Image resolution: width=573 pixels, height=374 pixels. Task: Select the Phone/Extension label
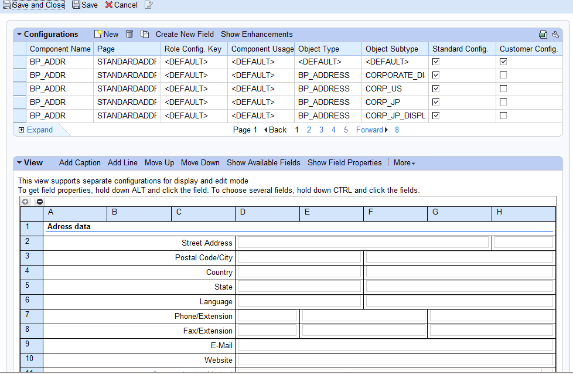pyautogui.click(x=203, y=316)
